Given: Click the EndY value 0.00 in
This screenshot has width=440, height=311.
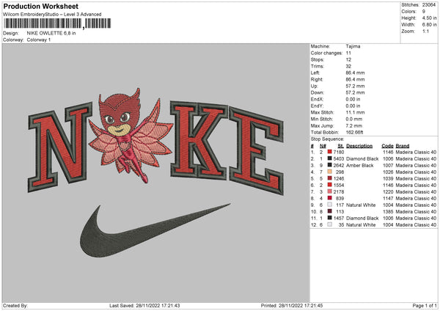Looking at the screenshot, I should point(353,106).
